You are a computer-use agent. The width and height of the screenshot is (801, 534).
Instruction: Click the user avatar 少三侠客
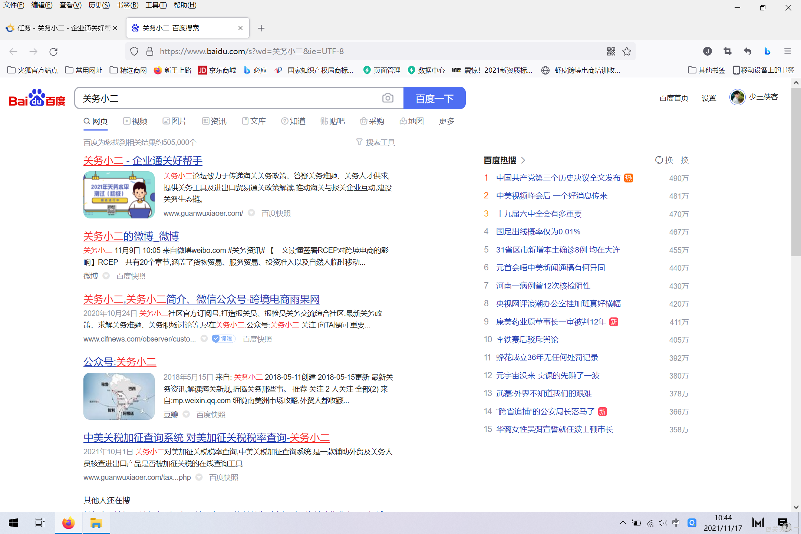(737, 98)
